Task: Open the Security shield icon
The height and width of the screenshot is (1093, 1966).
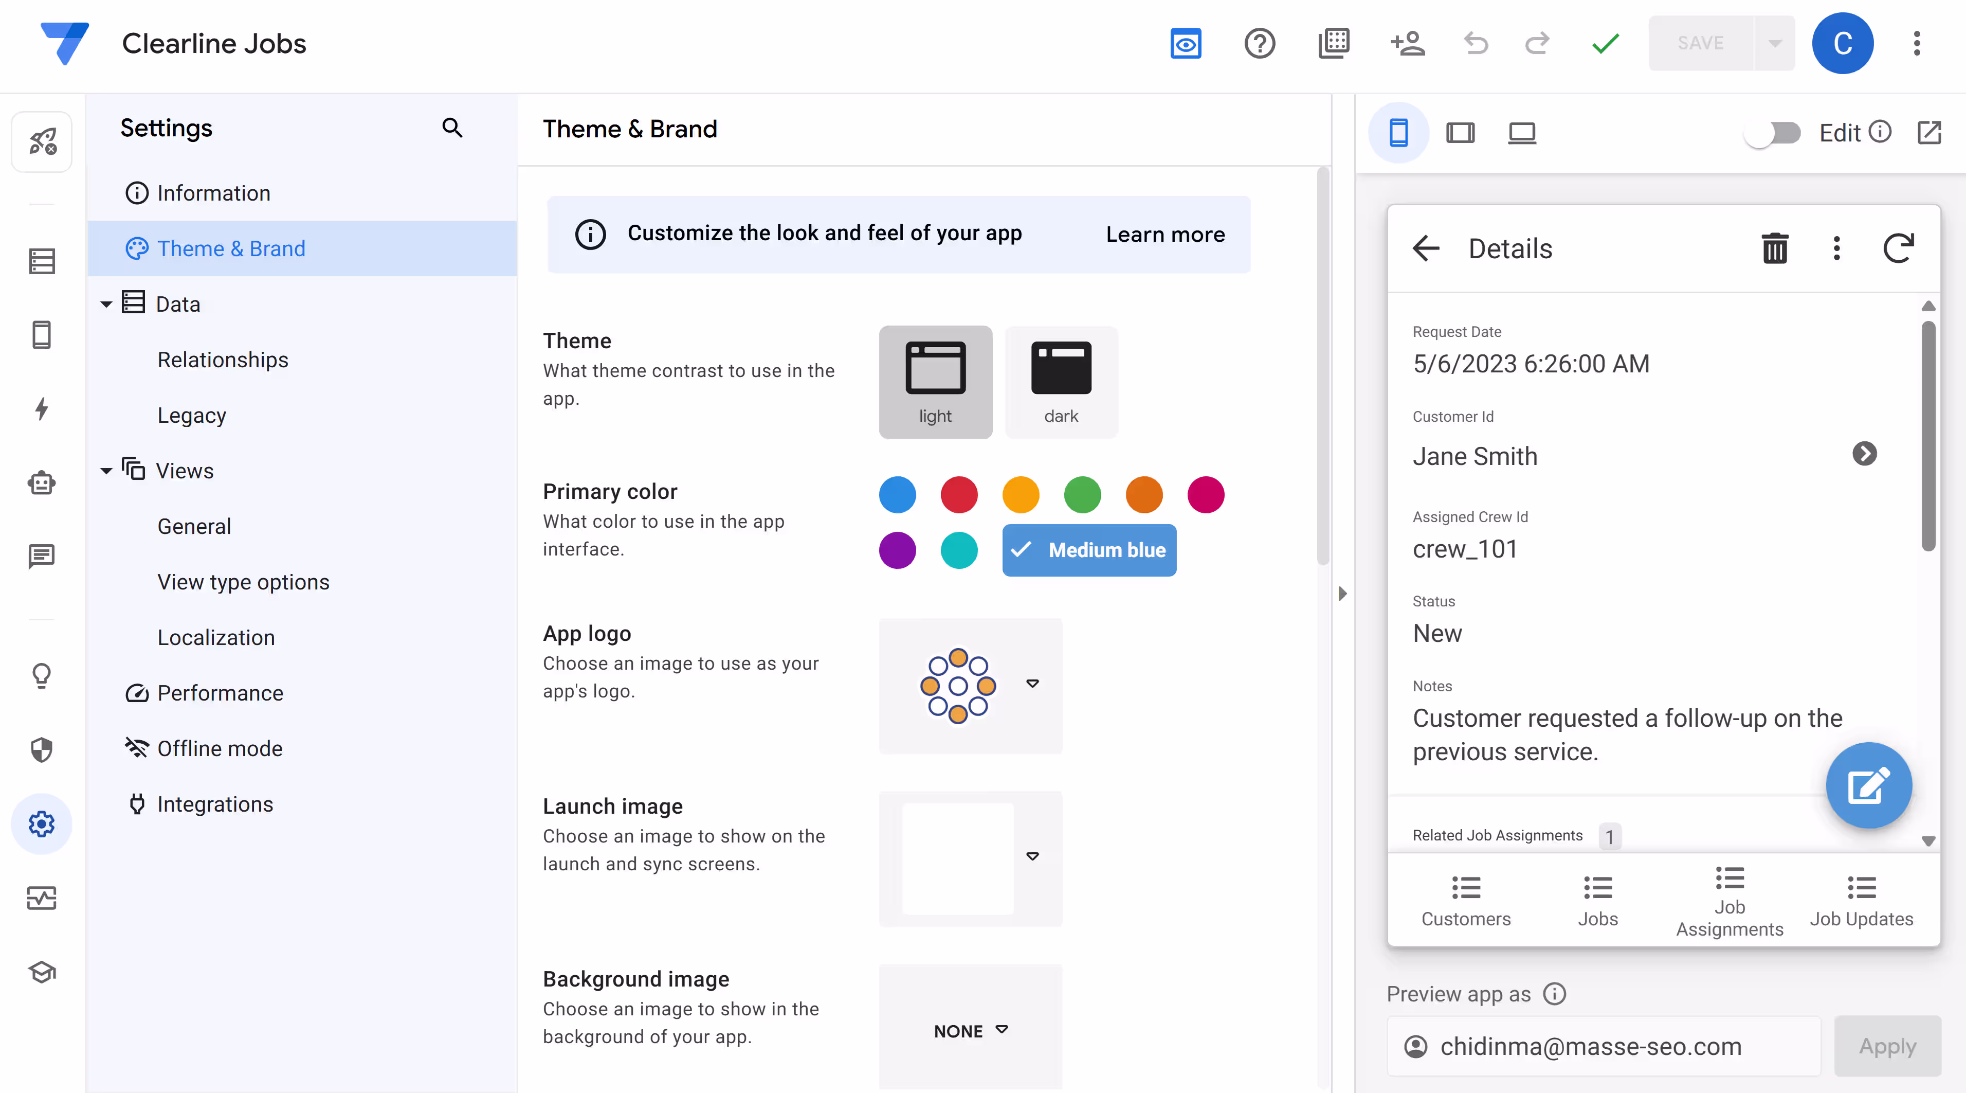Action: point(42,749)
